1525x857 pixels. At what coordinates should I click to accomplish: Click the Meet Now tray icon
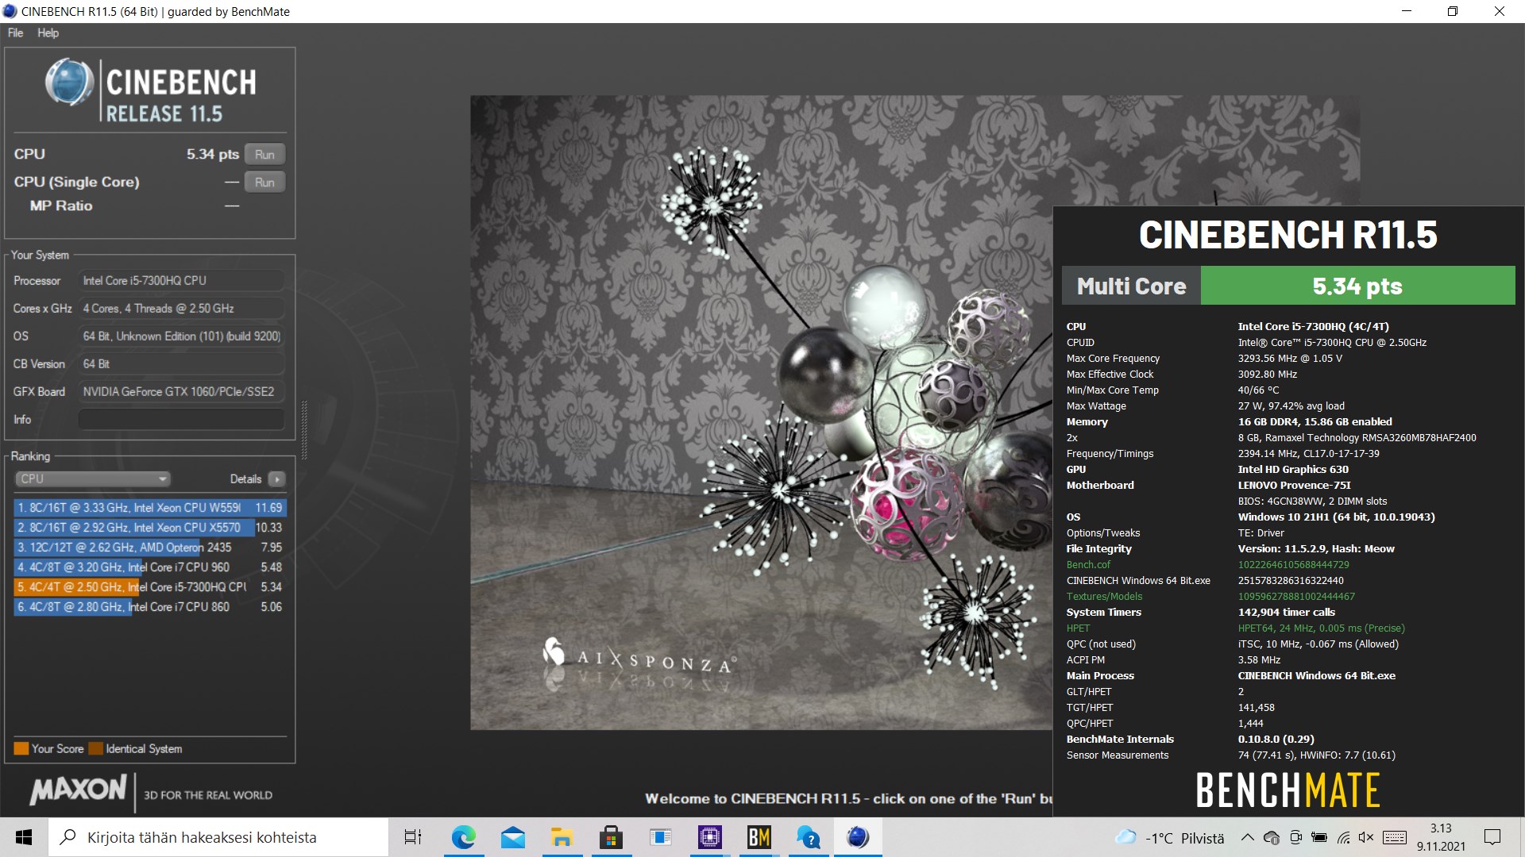point(1295,838)
